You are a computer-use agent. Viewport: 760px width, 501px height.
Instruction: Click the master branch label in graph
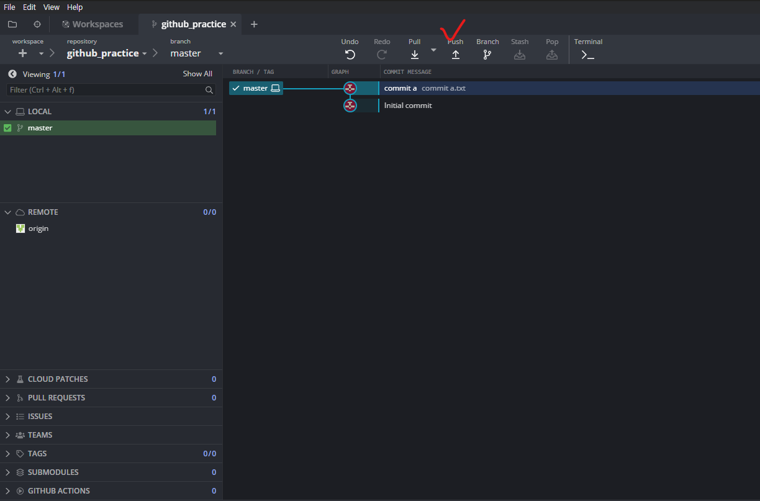point(256,88)
